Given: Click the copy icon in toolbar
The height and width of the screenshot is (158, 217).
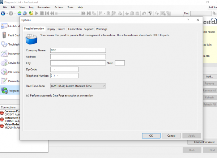Looking at the screenshot, I should tap(132, 13).
